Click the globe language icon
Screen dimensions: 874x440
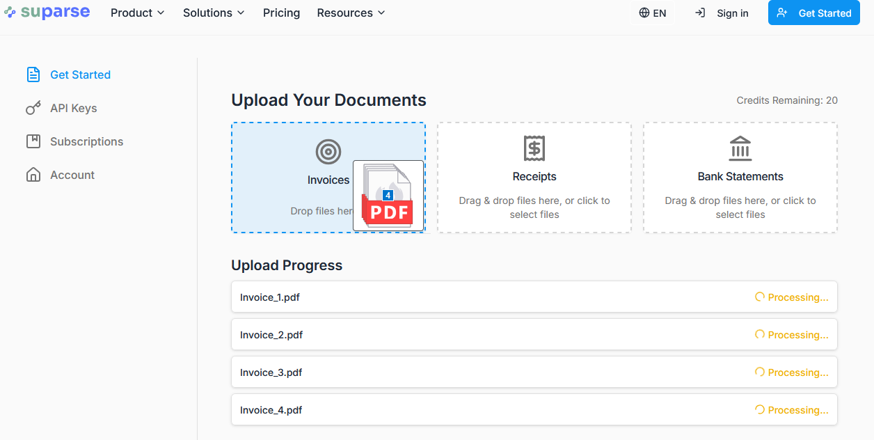click(644, 13)
